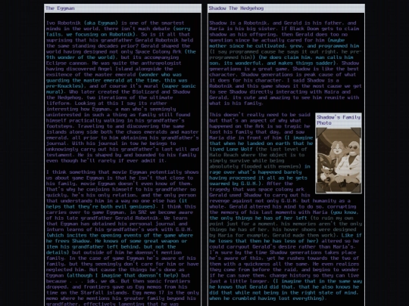Click line "revenge against not only G.U.N. but humanity"
The image size is (409, 306).
click(279, 201)
